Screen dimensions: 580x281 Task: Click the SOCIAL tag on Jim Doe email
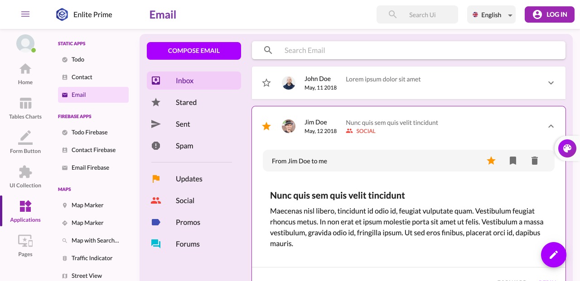pyautogui.click(x=361, y=131)
